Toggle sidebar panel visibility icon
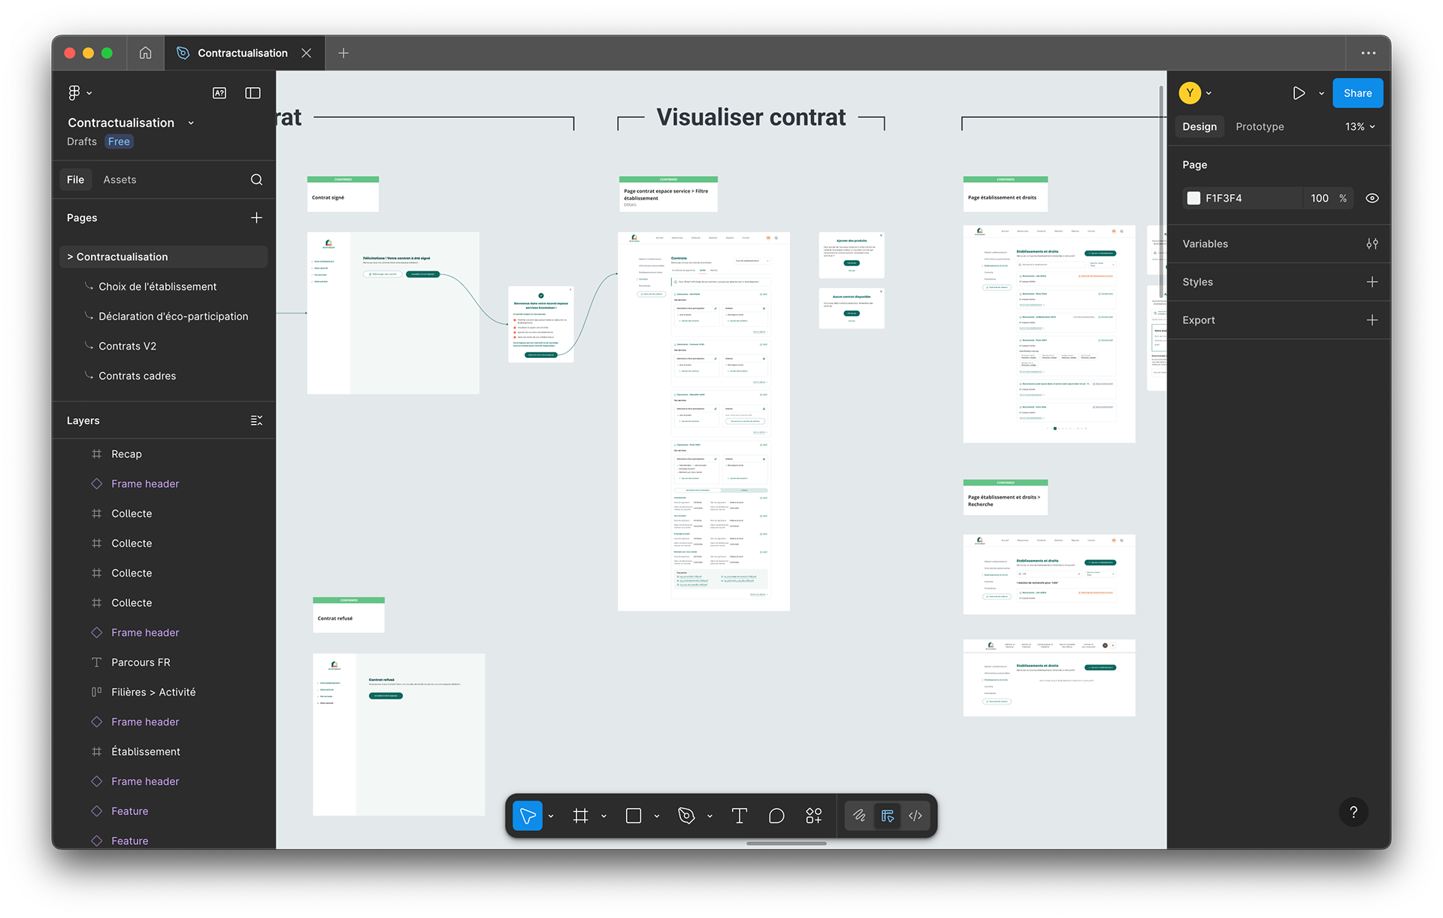This screenshot has height=918, width=1443. click(253, 93)
